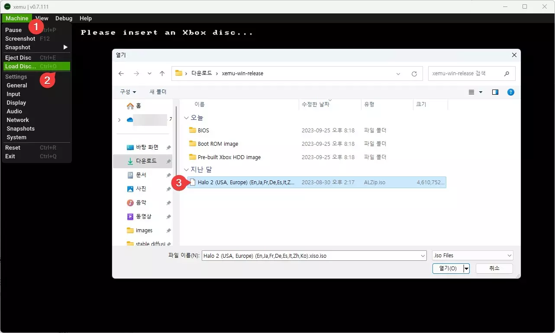Image resolution: width=555 pixels, height=333 pixels.
Task: Open the View menu
Action: (42, 18)
